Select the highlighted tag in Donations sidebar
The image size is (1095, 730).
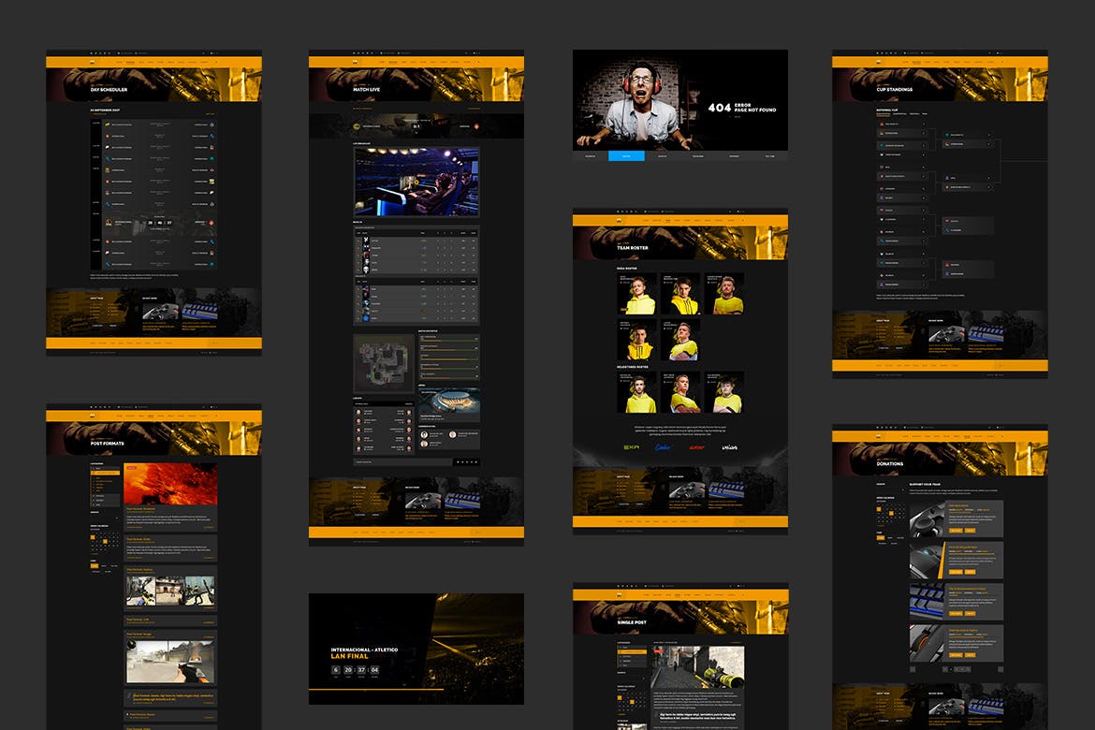pyautogui.click(x=881, y=536)
